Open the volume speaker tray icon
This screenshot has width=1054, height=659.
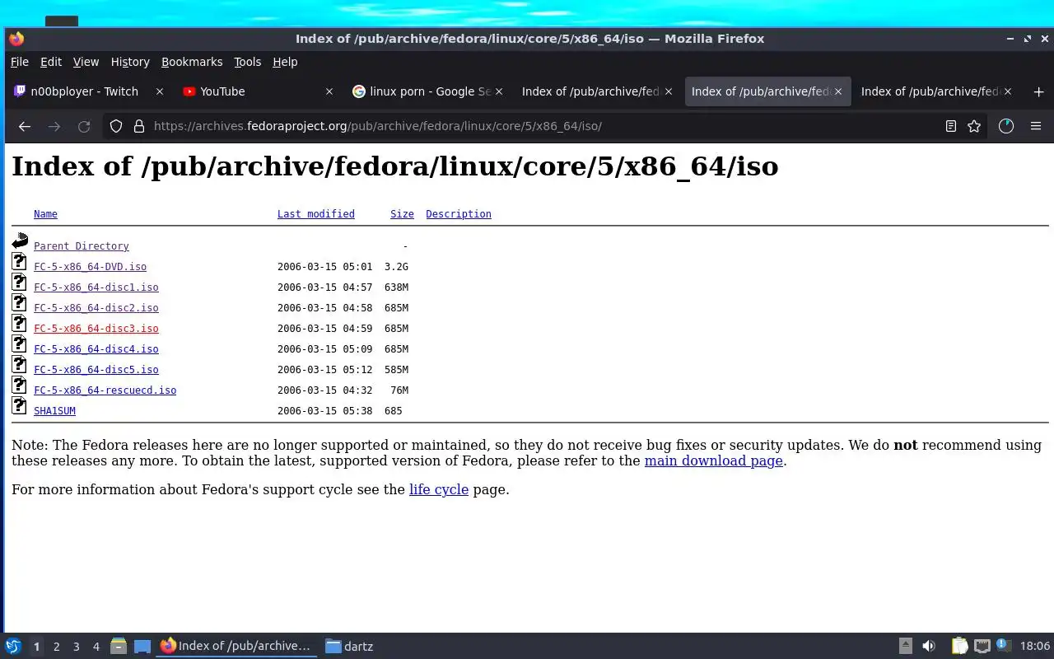[x=929, y=646]
